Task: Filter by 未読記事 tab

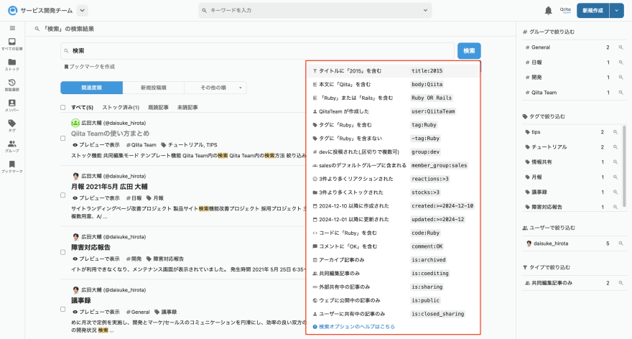Action: pos(187,108)
